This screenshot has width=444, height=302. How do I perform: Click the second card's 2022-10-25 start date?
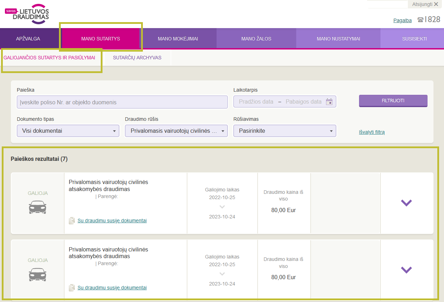pyautogui.click(x=222, y=264)
